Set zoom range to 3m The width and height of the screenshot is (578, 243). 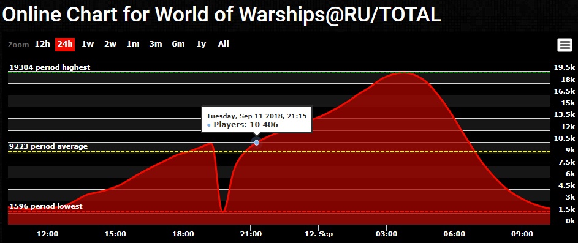pyautogui.click(x=156, y=44)
